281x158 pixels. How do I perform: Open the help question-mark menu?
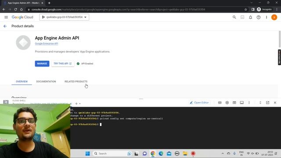point(259,17)
